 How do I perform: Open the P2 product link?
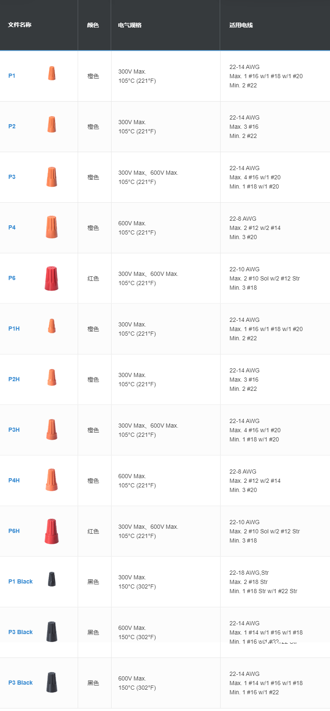click(12, 126)
